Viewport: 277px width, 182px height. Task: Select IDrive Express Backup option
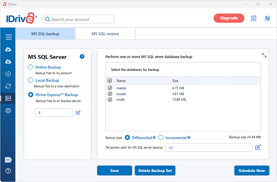pos(30,95)
